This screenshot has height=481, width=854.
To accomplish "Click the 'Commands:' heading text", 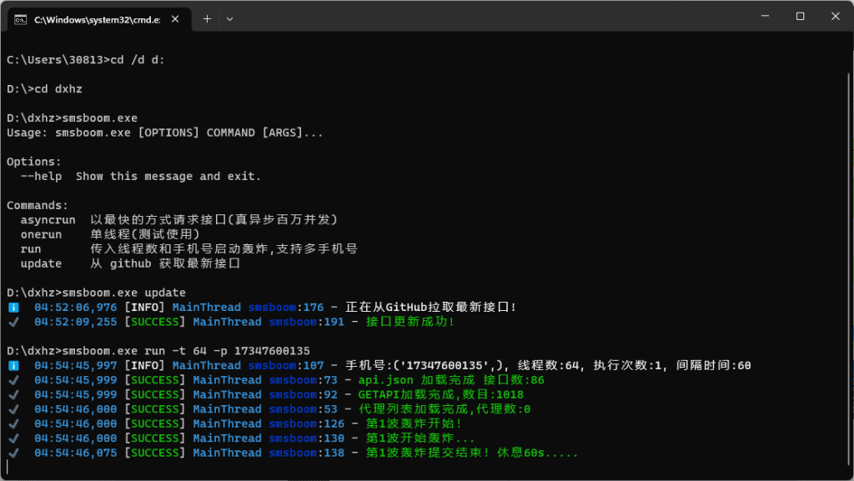I will point(38,206).
